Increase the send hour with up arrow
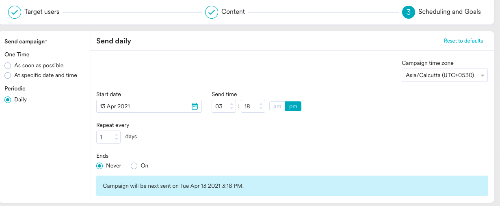Image resolution: width=500 pixels, height=206 pixels. (232, 104)
